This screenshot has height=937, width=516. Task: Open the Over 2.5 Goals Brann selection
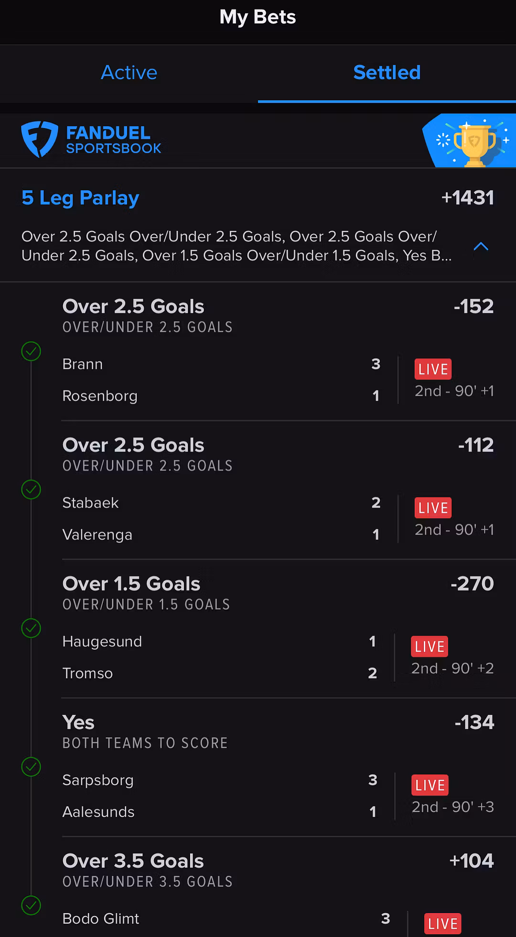coord(133,307)
